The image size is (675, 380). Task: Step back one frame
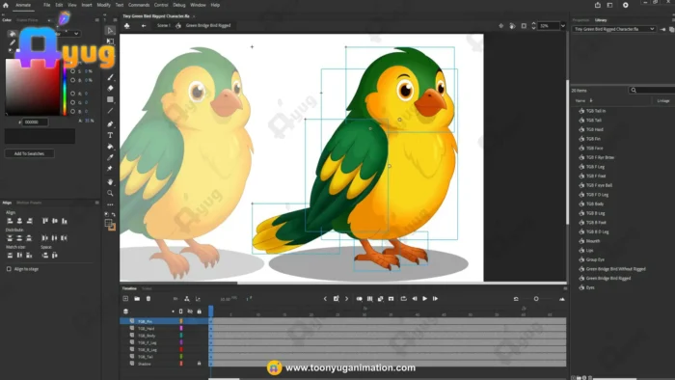(415, 299)
